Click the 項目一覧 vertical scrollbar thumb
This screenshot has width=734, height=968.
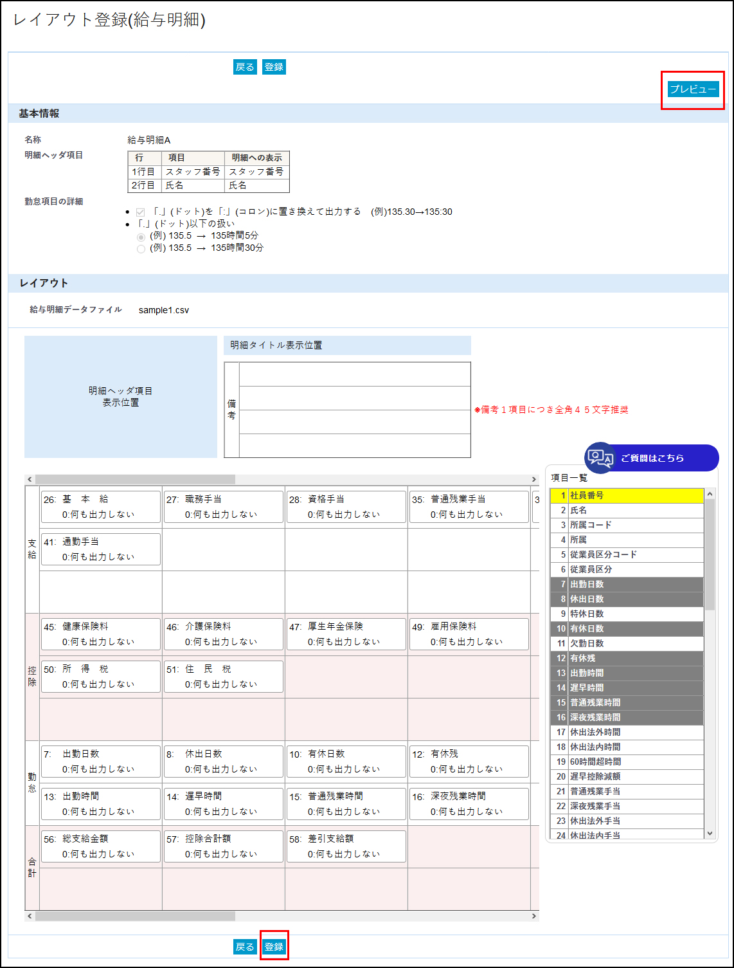pyautogui.click(x=710, y=554)
